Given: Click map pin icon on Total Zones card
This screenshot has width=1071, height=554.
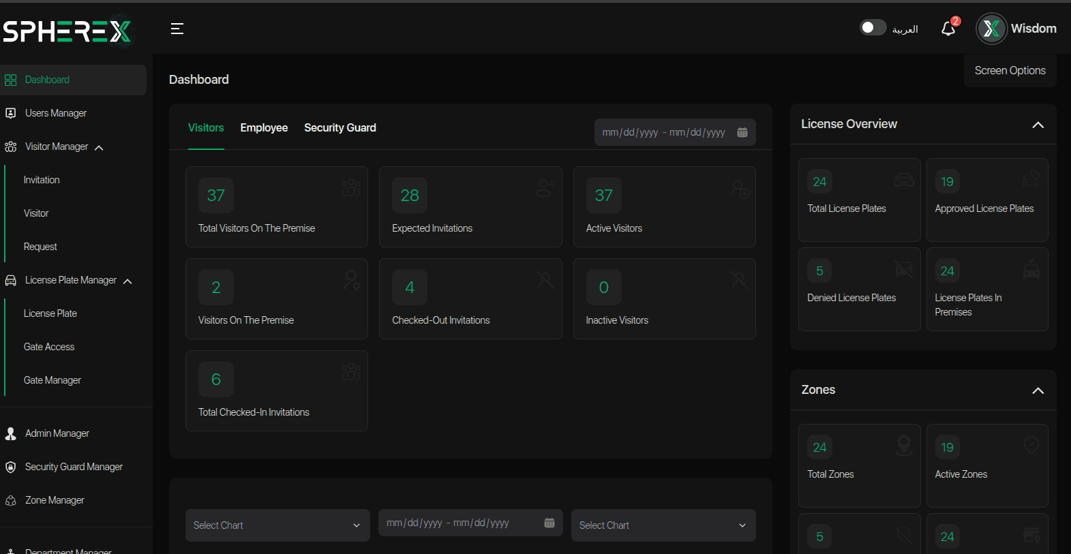Looking at the screenshot, I should coord(904,446).
